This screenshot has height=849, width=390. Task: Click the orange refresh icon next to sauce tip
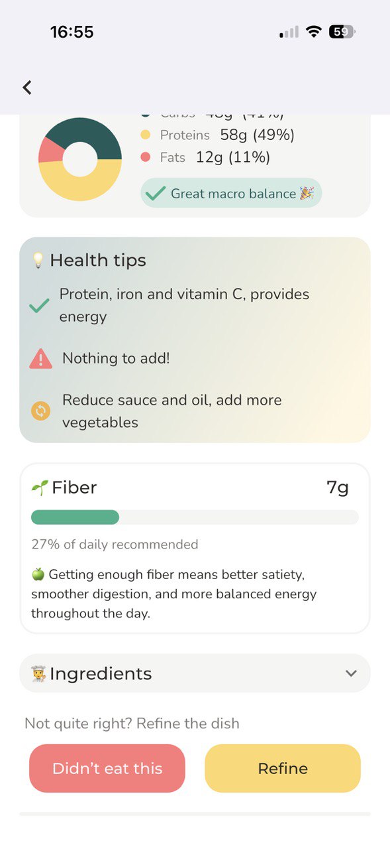[x=40, y=411]
